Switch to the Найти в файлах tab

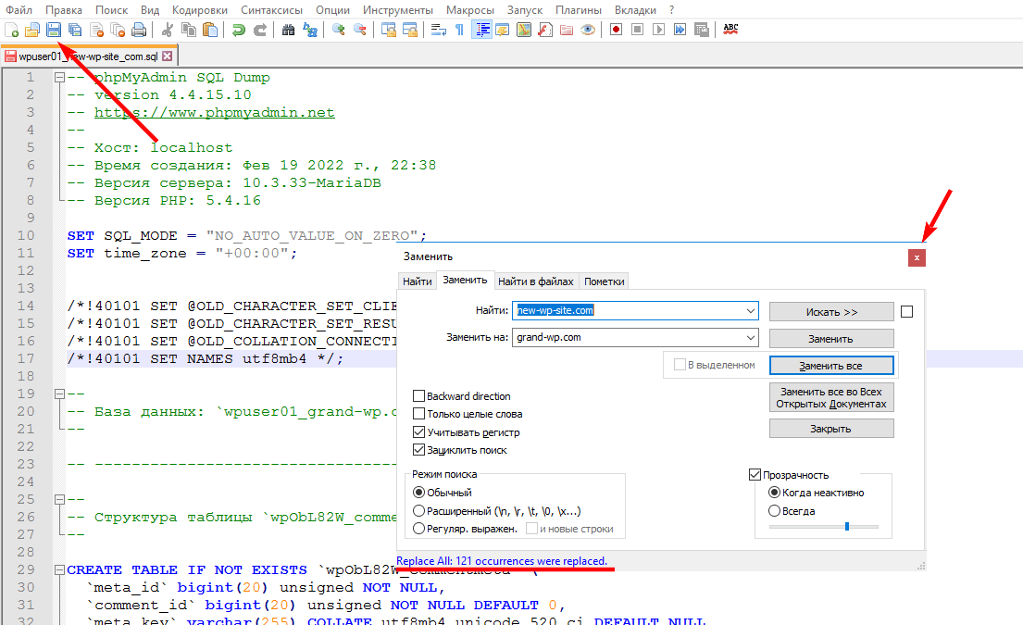[536, 281]
